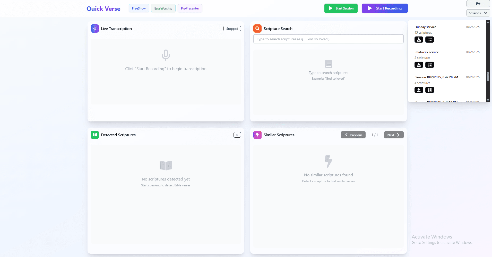Show QR code for 8:47:28 PM session
The width and height of the screenshot is (492, 257).
click(429, 90)
